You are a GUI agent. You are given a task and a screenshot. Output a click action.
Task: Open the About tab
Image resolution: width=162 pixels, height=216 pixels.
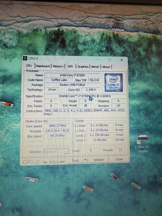click(x=106, y=67)
